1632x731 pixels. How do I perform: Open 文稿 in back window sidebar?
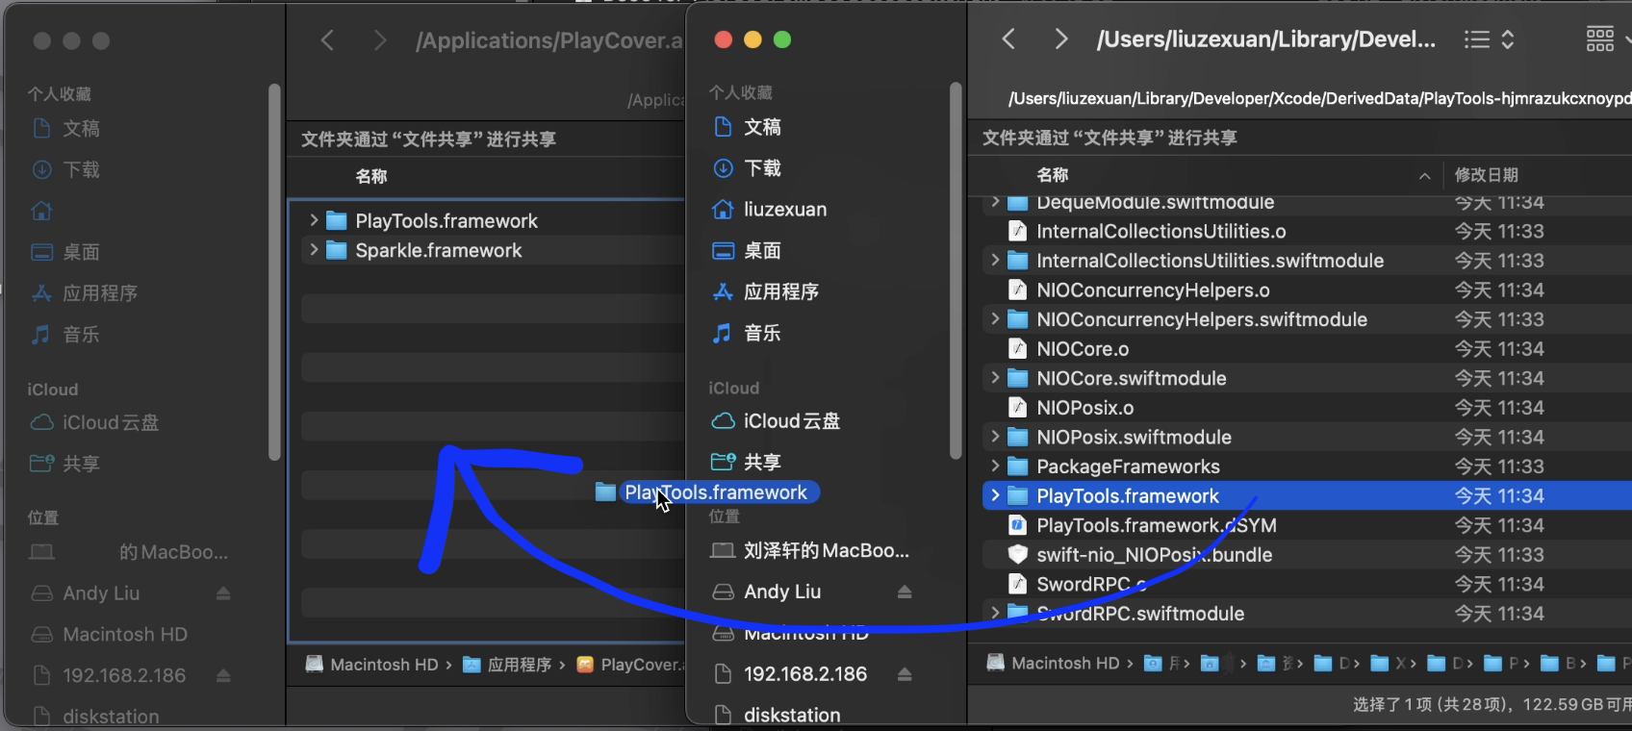pyautogui.click(x=81, y=129)
